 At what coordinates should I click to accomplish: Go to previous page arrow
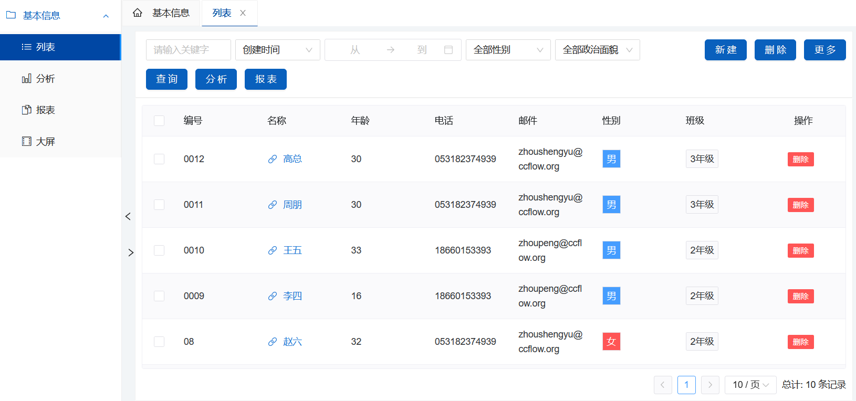point(663,385)
